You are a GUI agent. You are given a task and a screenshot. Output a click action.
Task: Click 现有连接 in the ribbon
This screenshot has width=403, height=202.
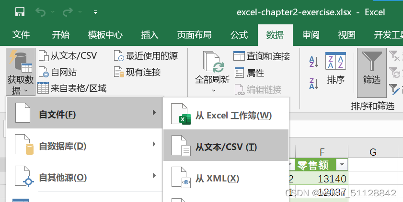point(137,72)
